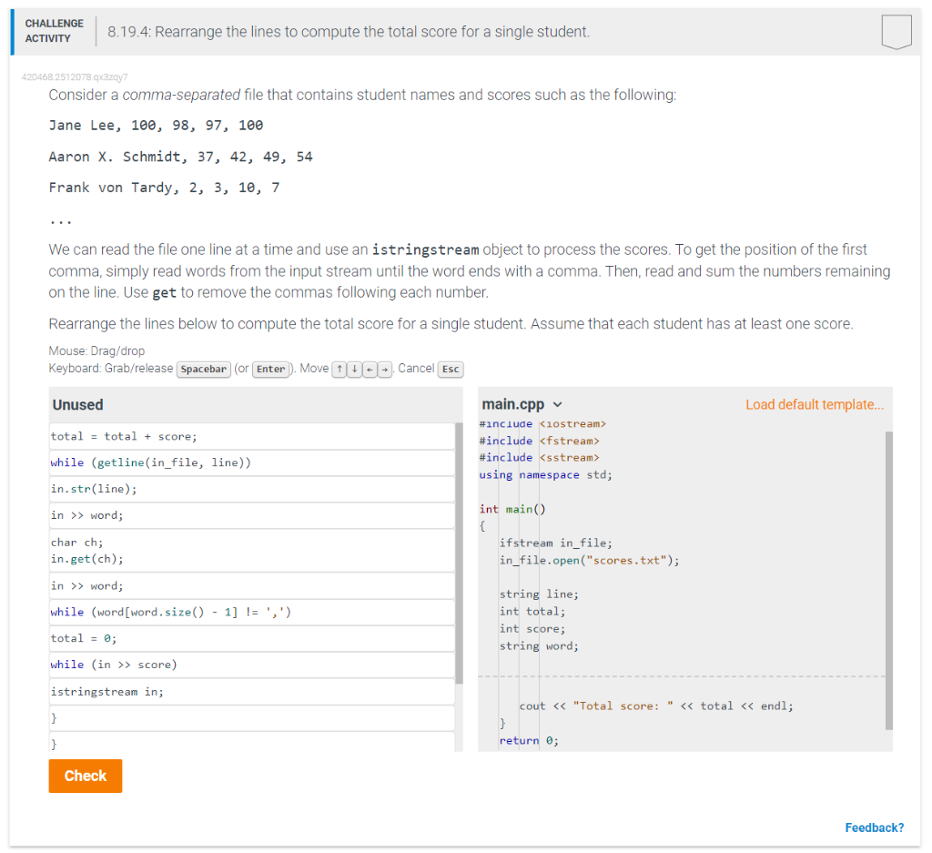Click the Challenge Activity title text
This screenshot has height=853, width=932.
[349, 32]
